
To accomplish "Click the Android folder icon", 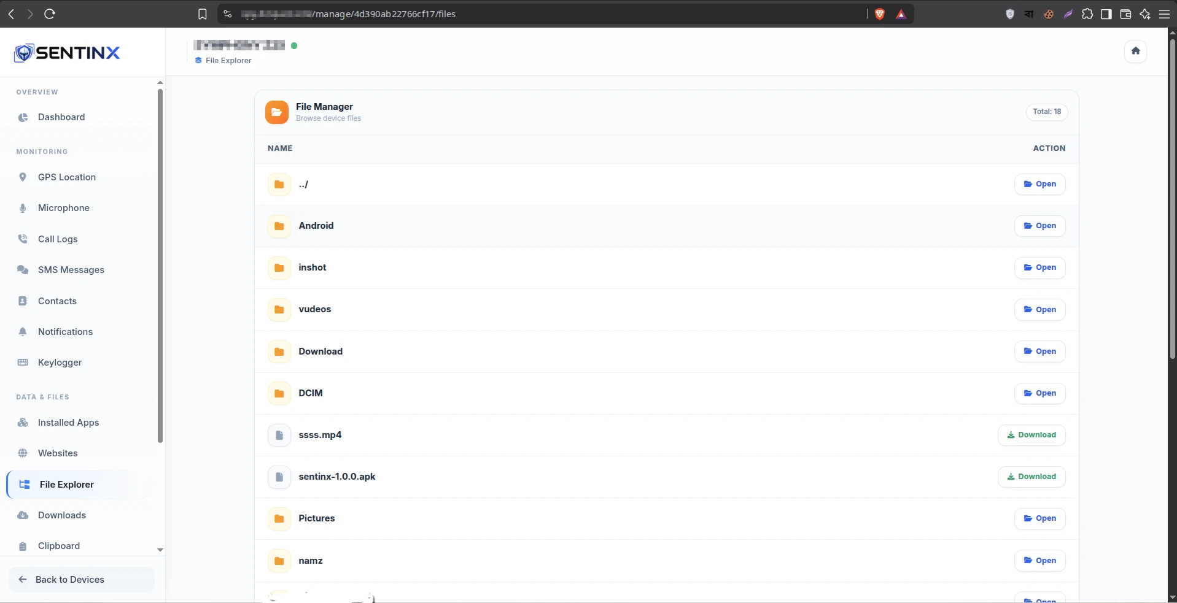I will [x=279, y=226].
